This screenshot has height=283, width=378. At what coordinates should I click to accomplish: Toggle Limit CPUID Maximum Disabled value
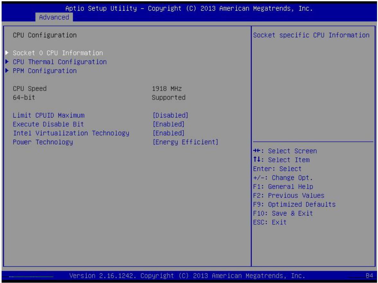170,115
